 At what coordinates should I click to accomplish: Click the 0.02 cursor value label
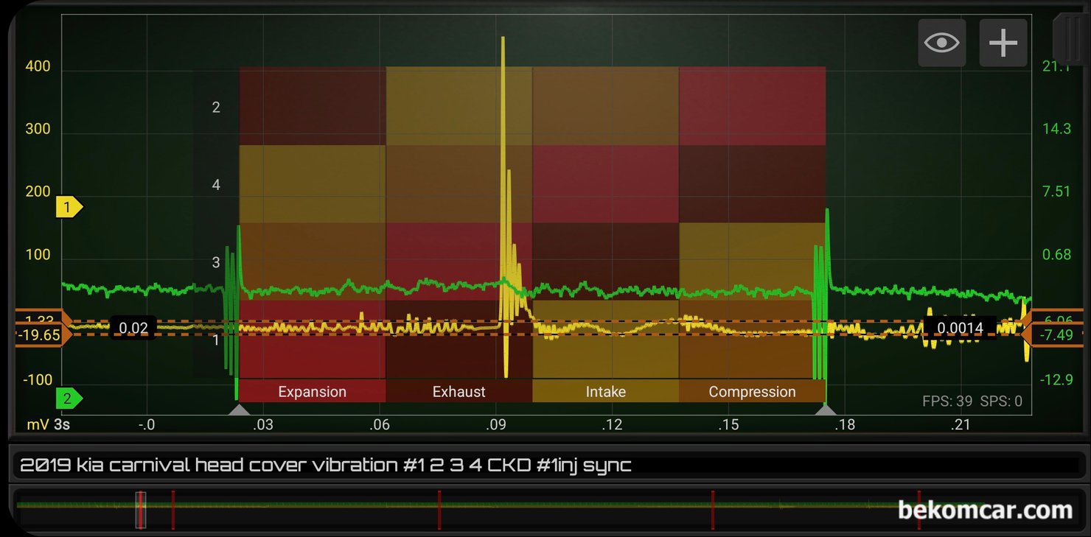133,328
